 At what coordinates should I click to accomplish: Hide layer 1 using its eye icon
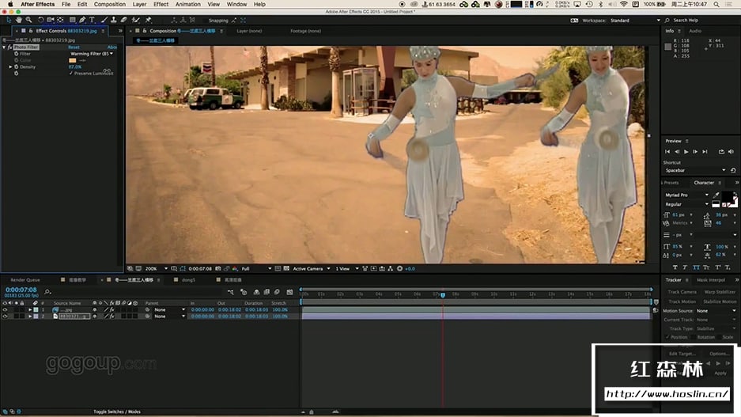click(x=5, y=309)
